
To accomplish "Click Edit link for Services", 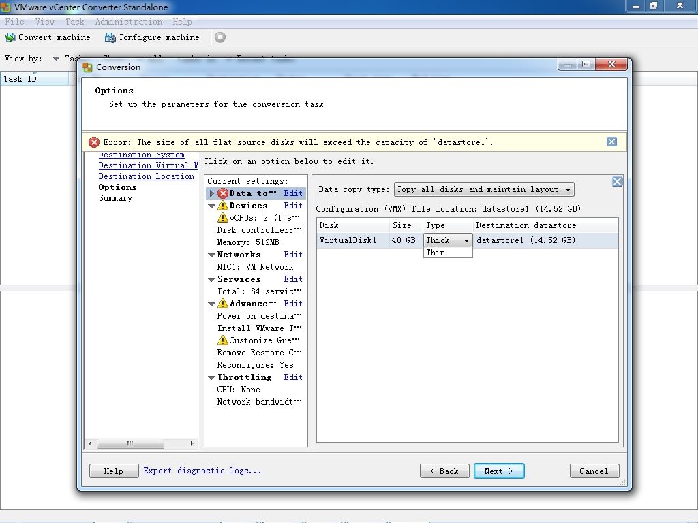I will (293, 279).
